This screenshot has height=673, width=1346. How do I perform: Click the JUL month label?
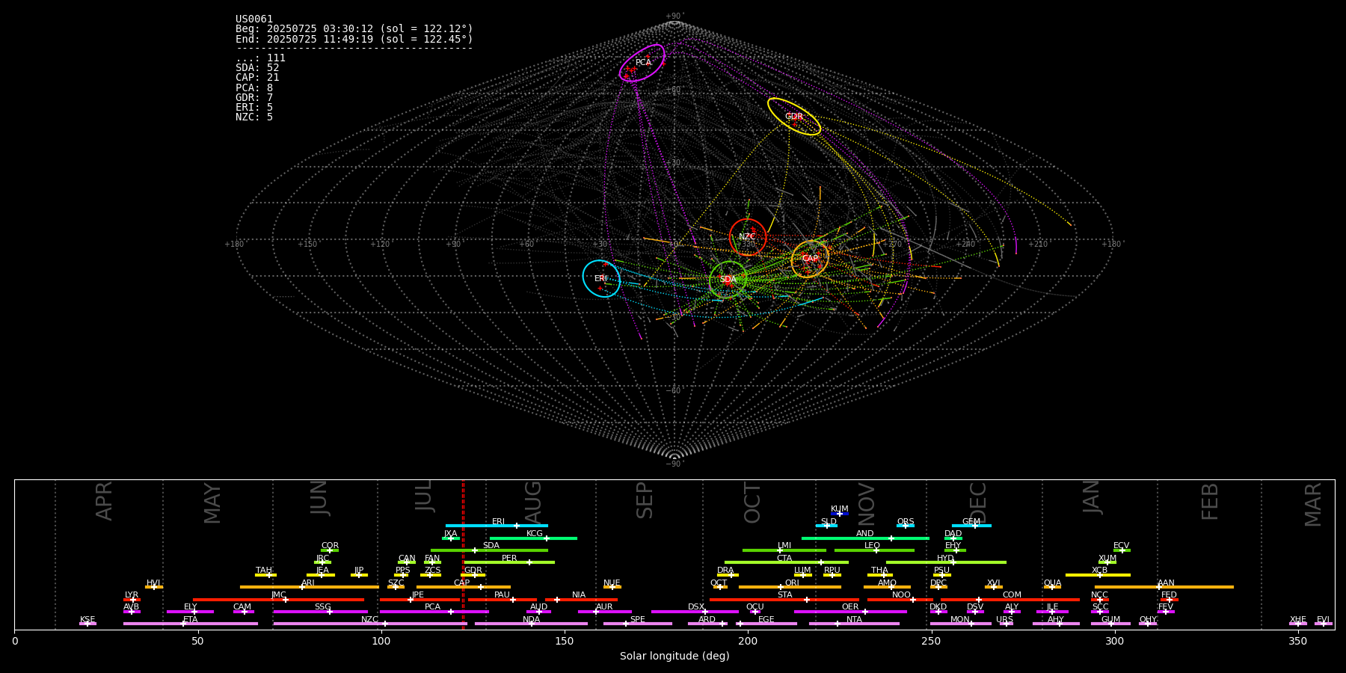(424, 496)
